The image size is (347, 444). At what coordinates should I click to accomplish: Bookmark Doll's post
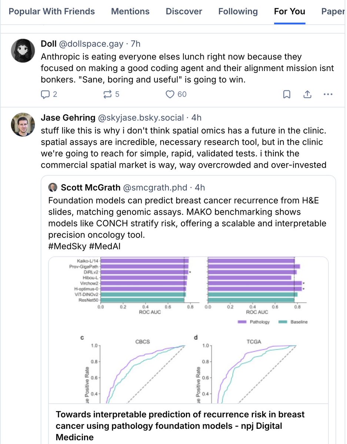click(287, 95)
